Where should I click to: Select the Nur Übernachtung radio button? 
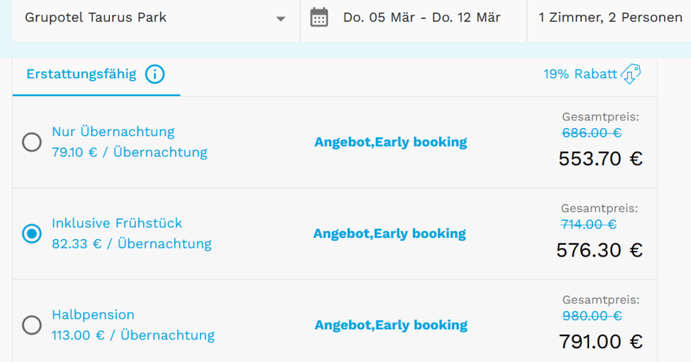click(x=32, y=142)
